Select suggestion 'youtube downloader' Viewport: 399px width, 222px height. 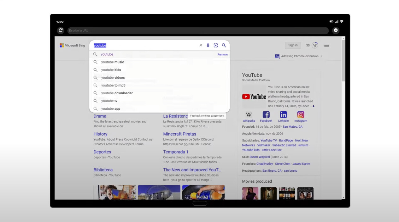pyautogui.click(x=160, y=93)
